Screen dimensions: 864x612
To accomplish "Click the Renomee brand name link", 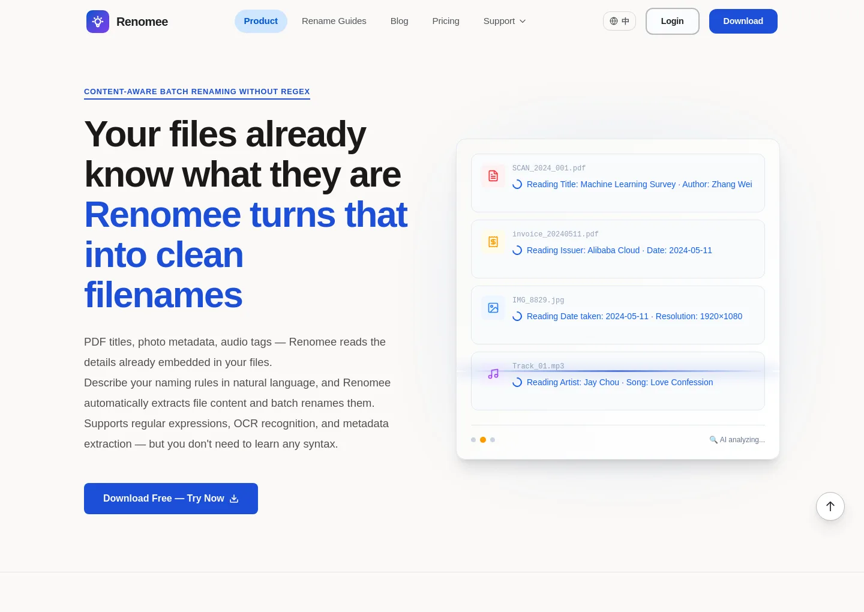I will (142, 22).
